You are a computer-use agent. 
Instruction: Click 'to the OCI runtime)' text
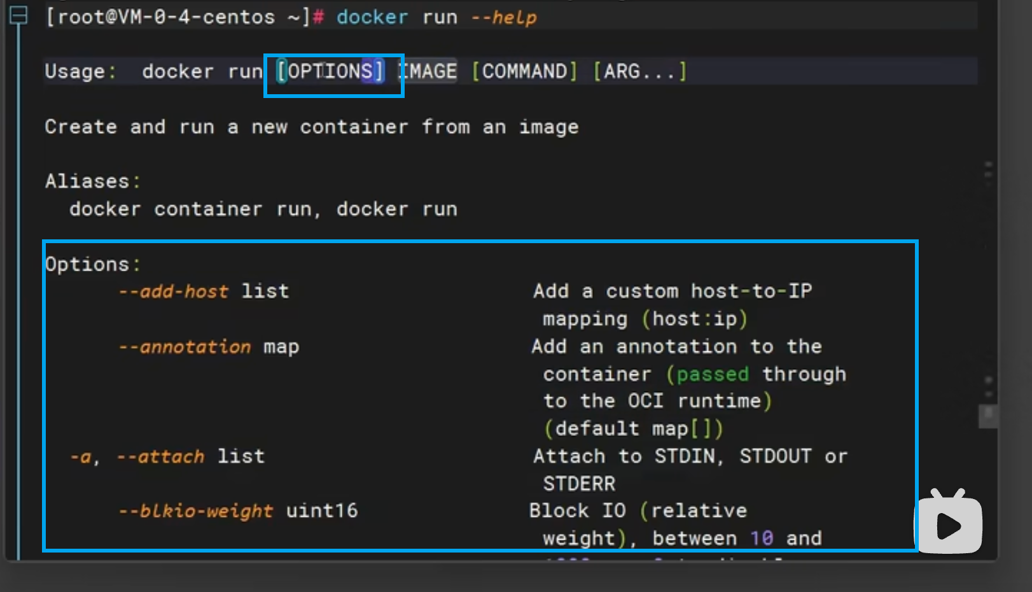click(657, 401)
